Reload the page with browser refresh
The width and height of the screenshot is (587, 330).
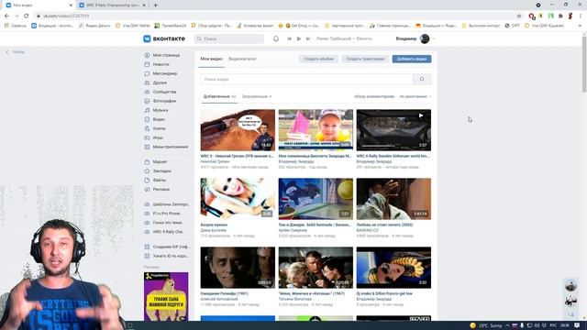point(26,16)
